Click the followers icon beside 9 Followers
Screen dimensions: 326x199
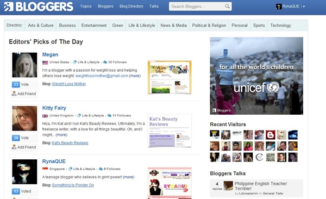[101, 169]
